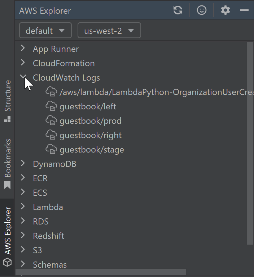Expand the S3 tree node

pos(23,250)
